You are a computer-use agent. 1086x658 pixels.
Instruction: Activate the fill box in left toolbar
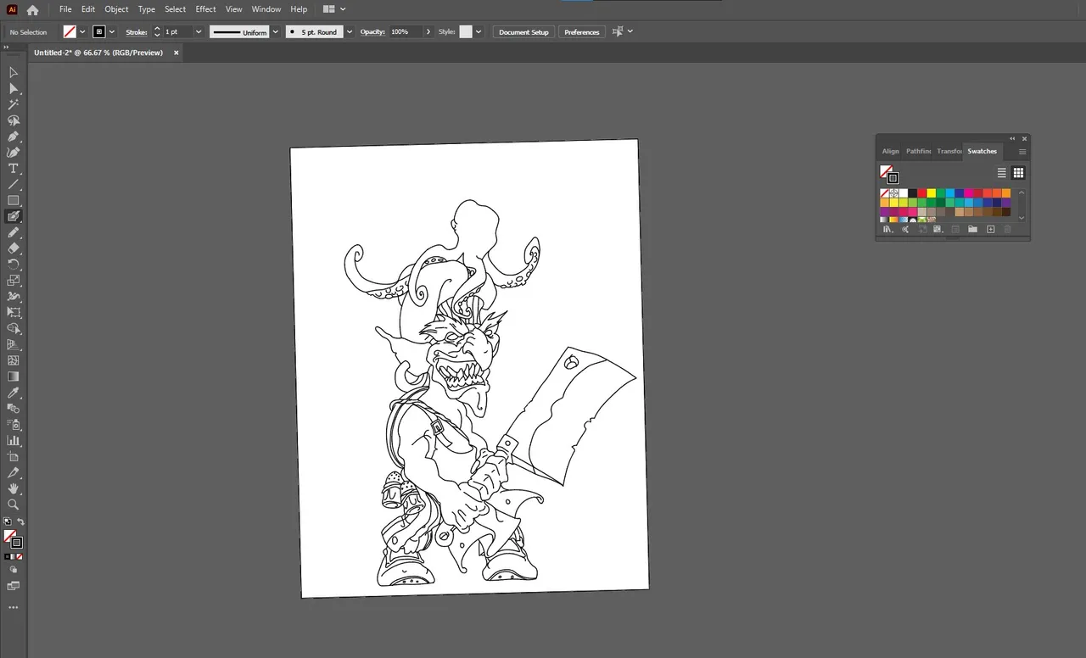(x=9, y=536)
